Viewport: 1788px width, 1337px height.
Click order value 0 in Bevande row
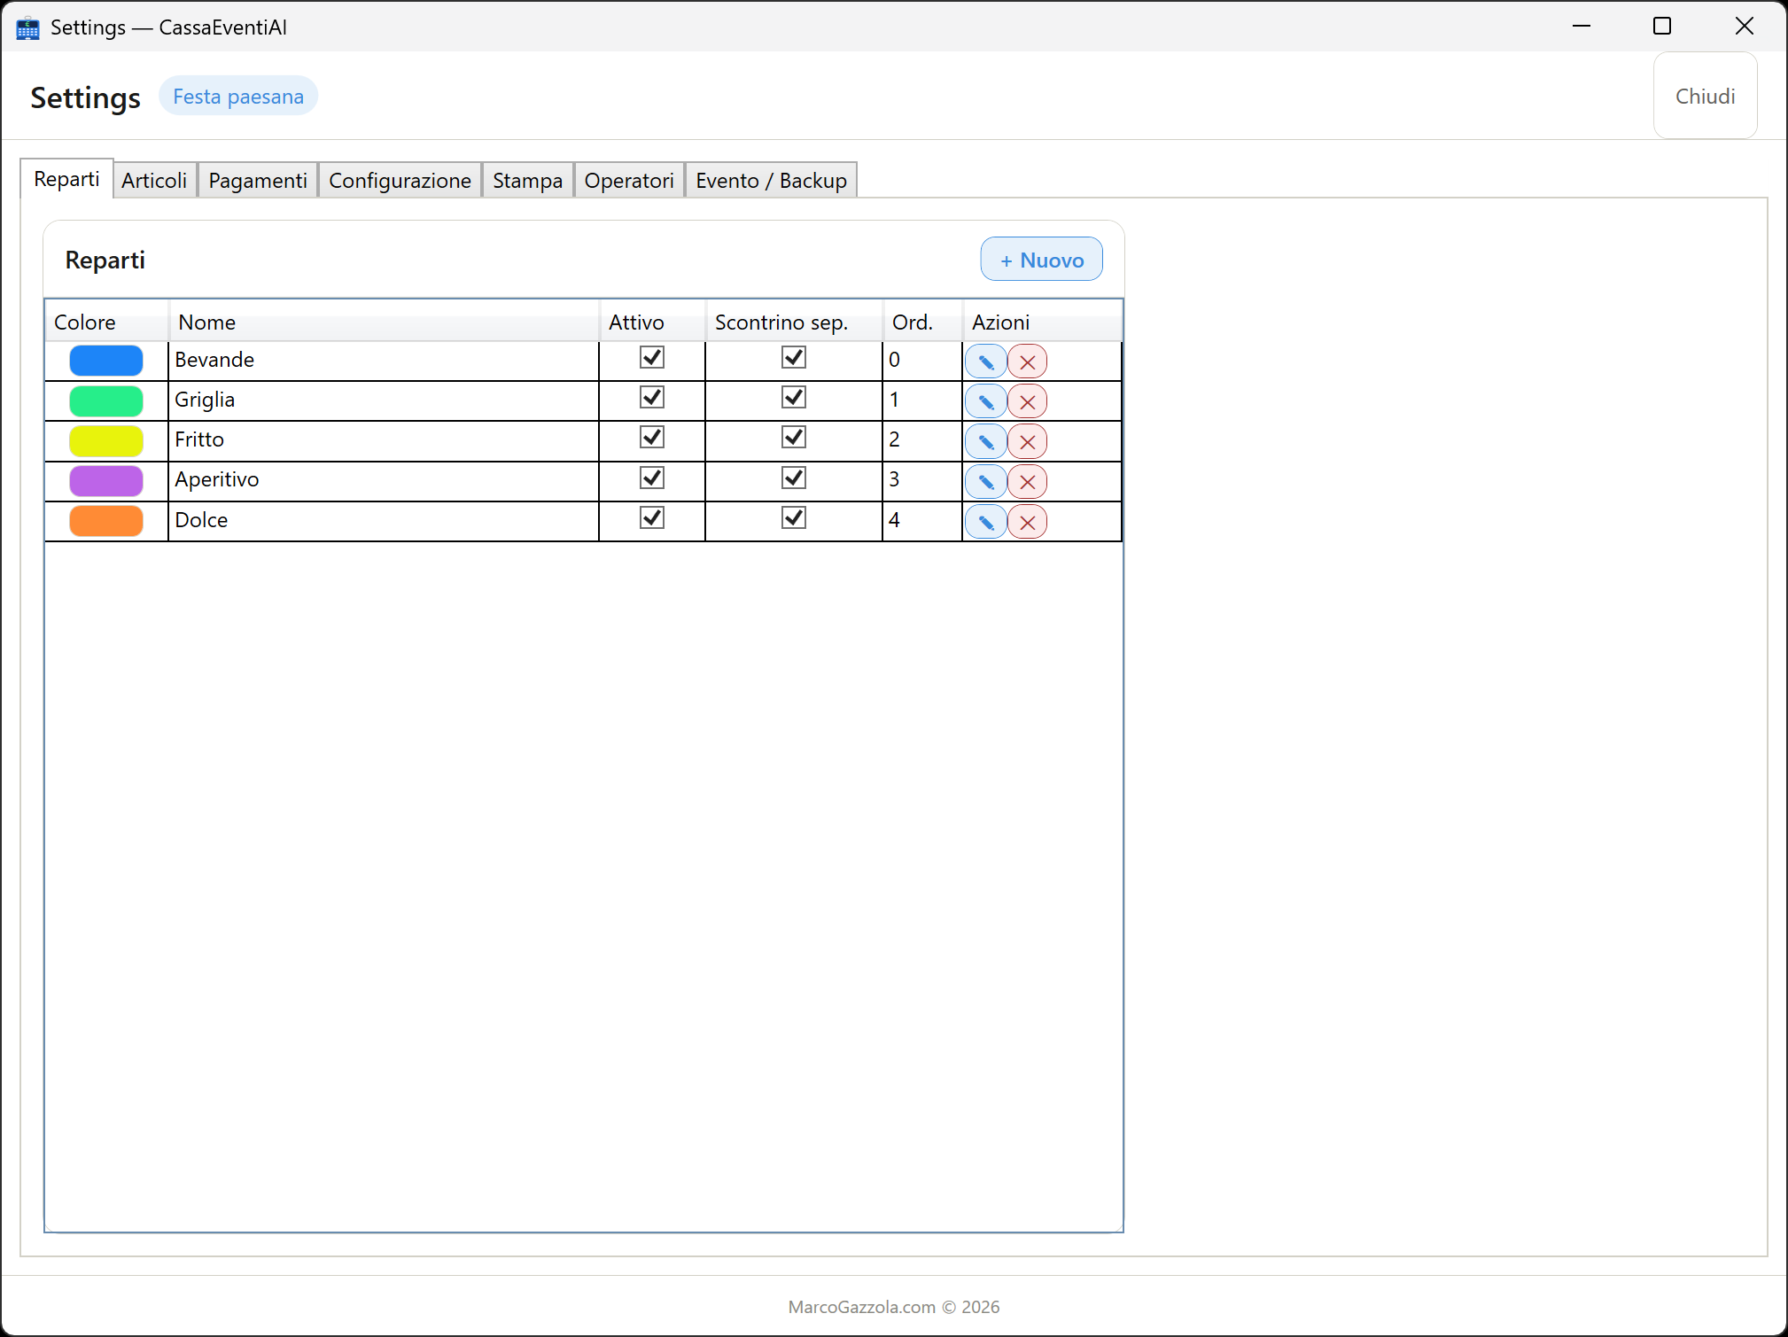click(x=921, y=361)
